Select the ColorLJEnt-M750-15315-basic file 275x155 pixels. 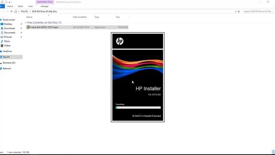tap(44, 27)
